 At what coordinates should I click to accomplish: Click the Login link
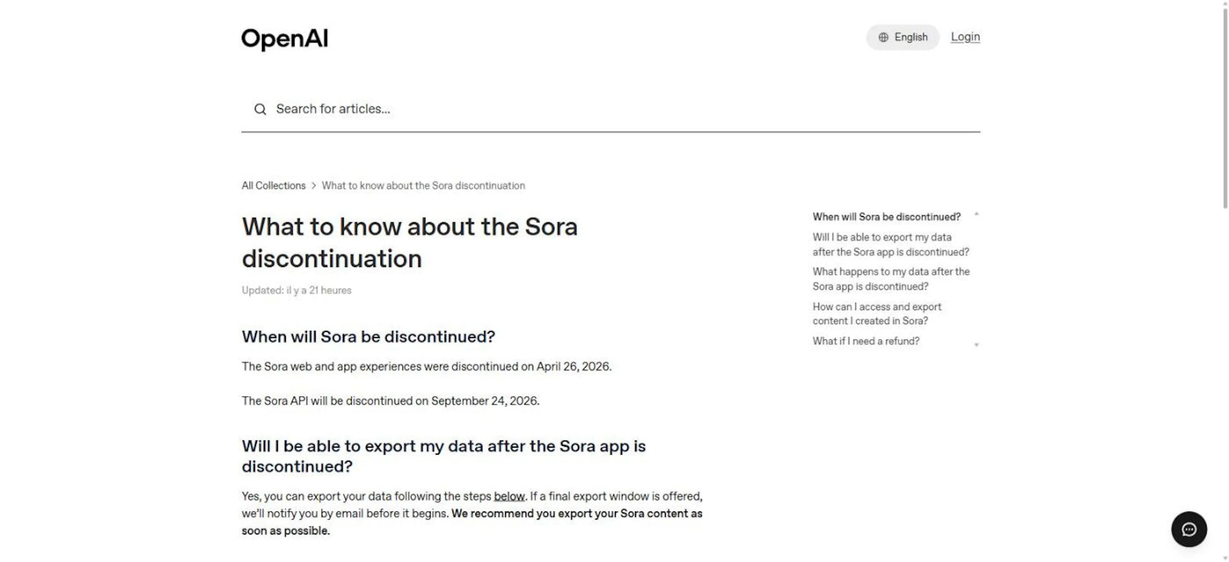(x=965, y=37)
